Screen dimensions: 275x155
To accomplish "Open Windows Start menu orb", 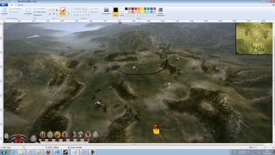I will (4, 152).
